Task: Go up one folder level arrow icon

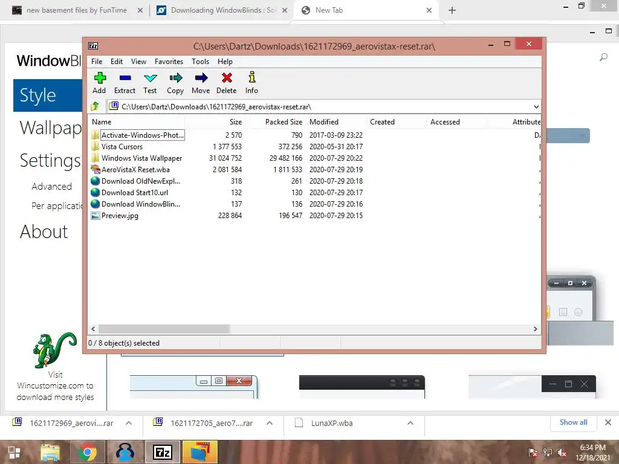Action: pyautogui.click(x=95, y=106)
